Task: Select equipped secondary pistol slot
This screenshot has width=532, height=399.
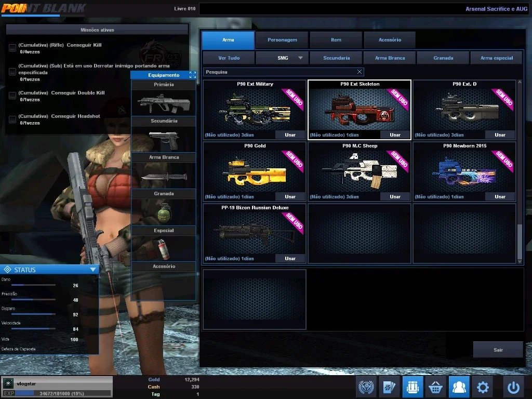Action: [164, 139]
